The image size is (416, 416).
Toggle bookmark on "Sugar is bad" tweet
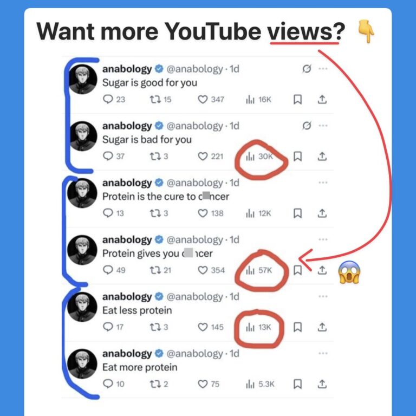[297, 156]
